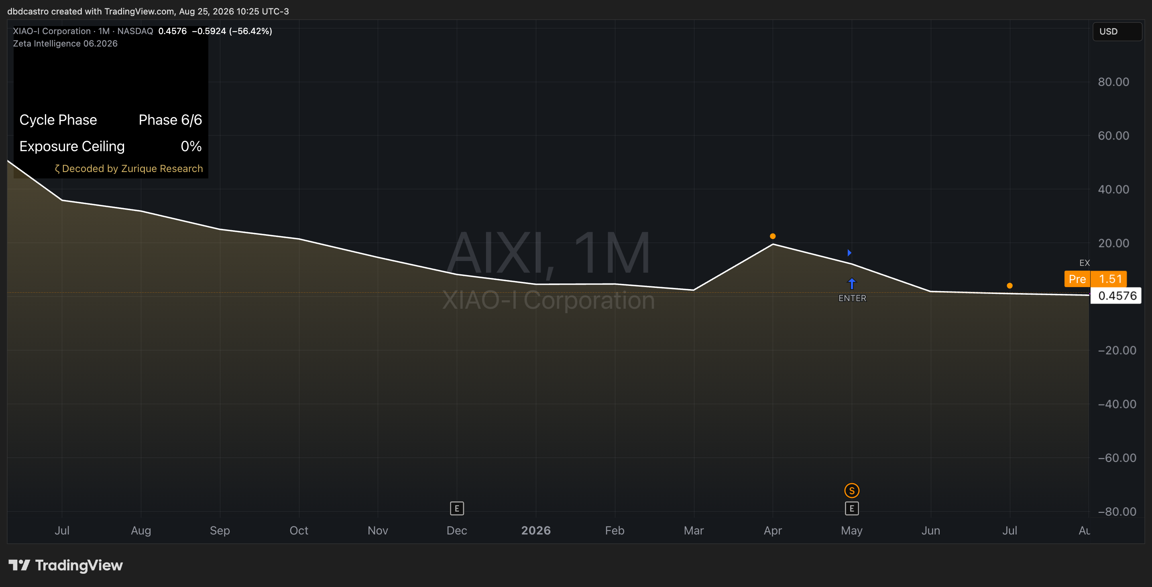Image resolution: width=1152 pixels, height=587 pixels.
Task: Click the Apr label on time axis
Action: [773, 530]
